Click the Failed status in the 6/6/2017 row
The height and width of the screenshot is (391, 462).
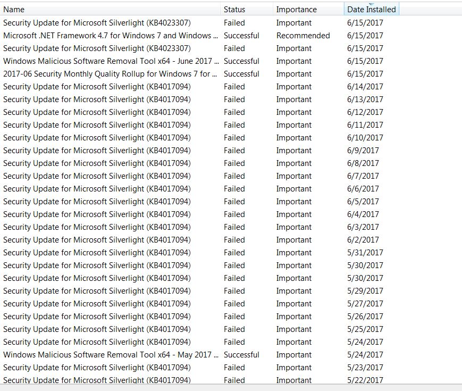234,189
